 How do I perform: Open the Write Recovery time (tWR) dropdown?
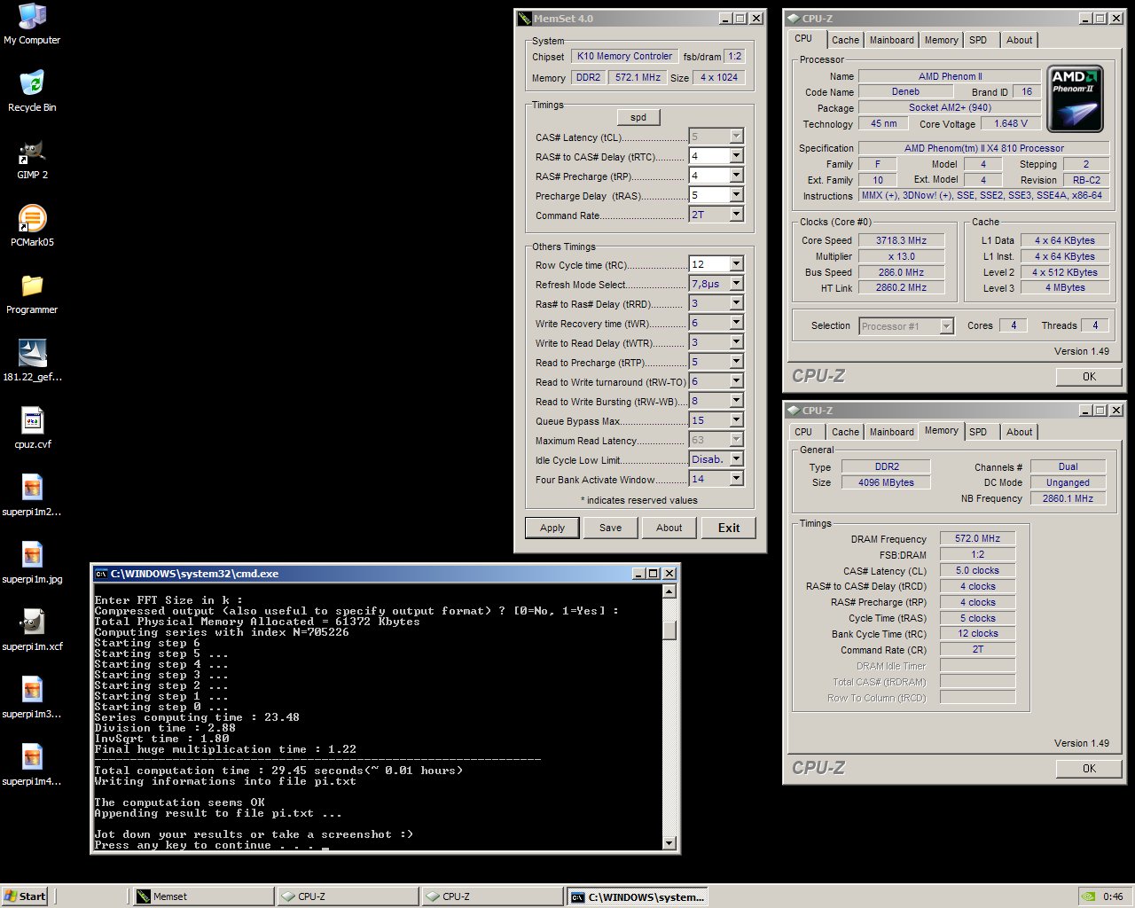click(736, 323)
